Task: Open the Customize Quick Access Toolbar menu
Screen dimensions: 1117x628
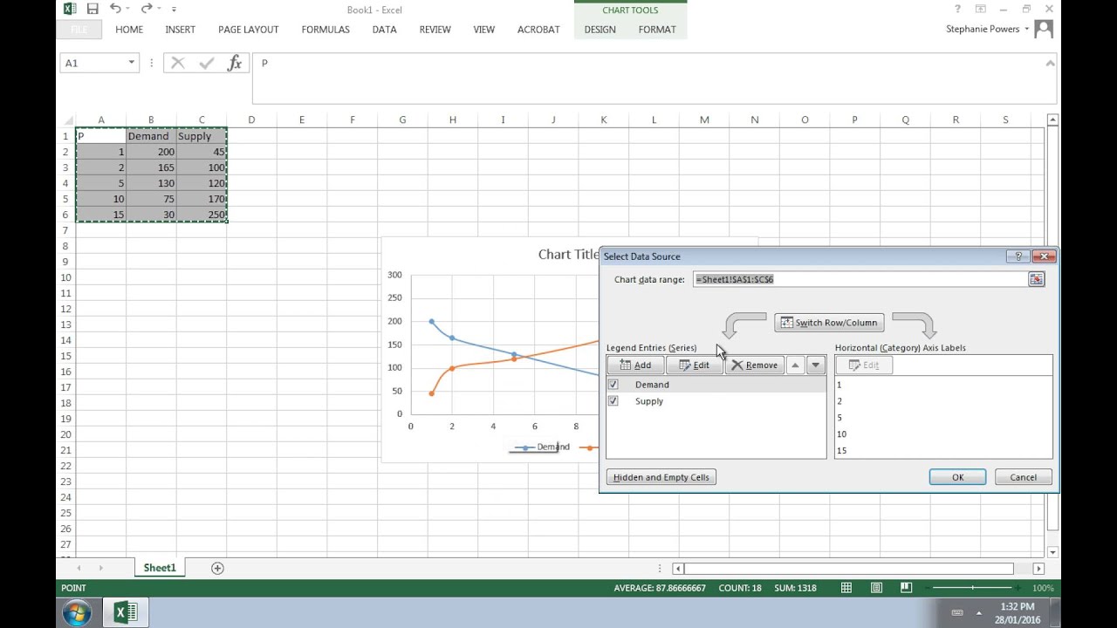Action: (174, 10)
